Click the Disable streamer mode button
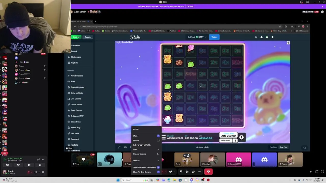The height and width of the screenshot is (183, 326). (x=190, y=6)
